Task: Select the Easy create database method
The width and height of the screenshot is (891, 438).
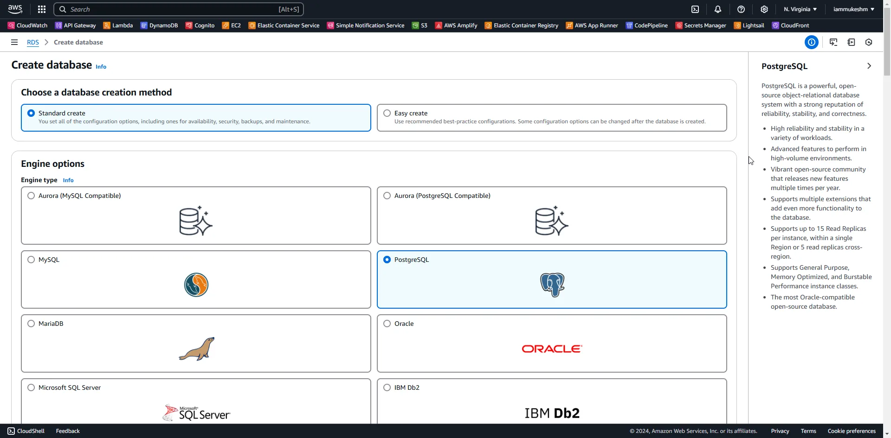Action: click(x=387, y=113)
